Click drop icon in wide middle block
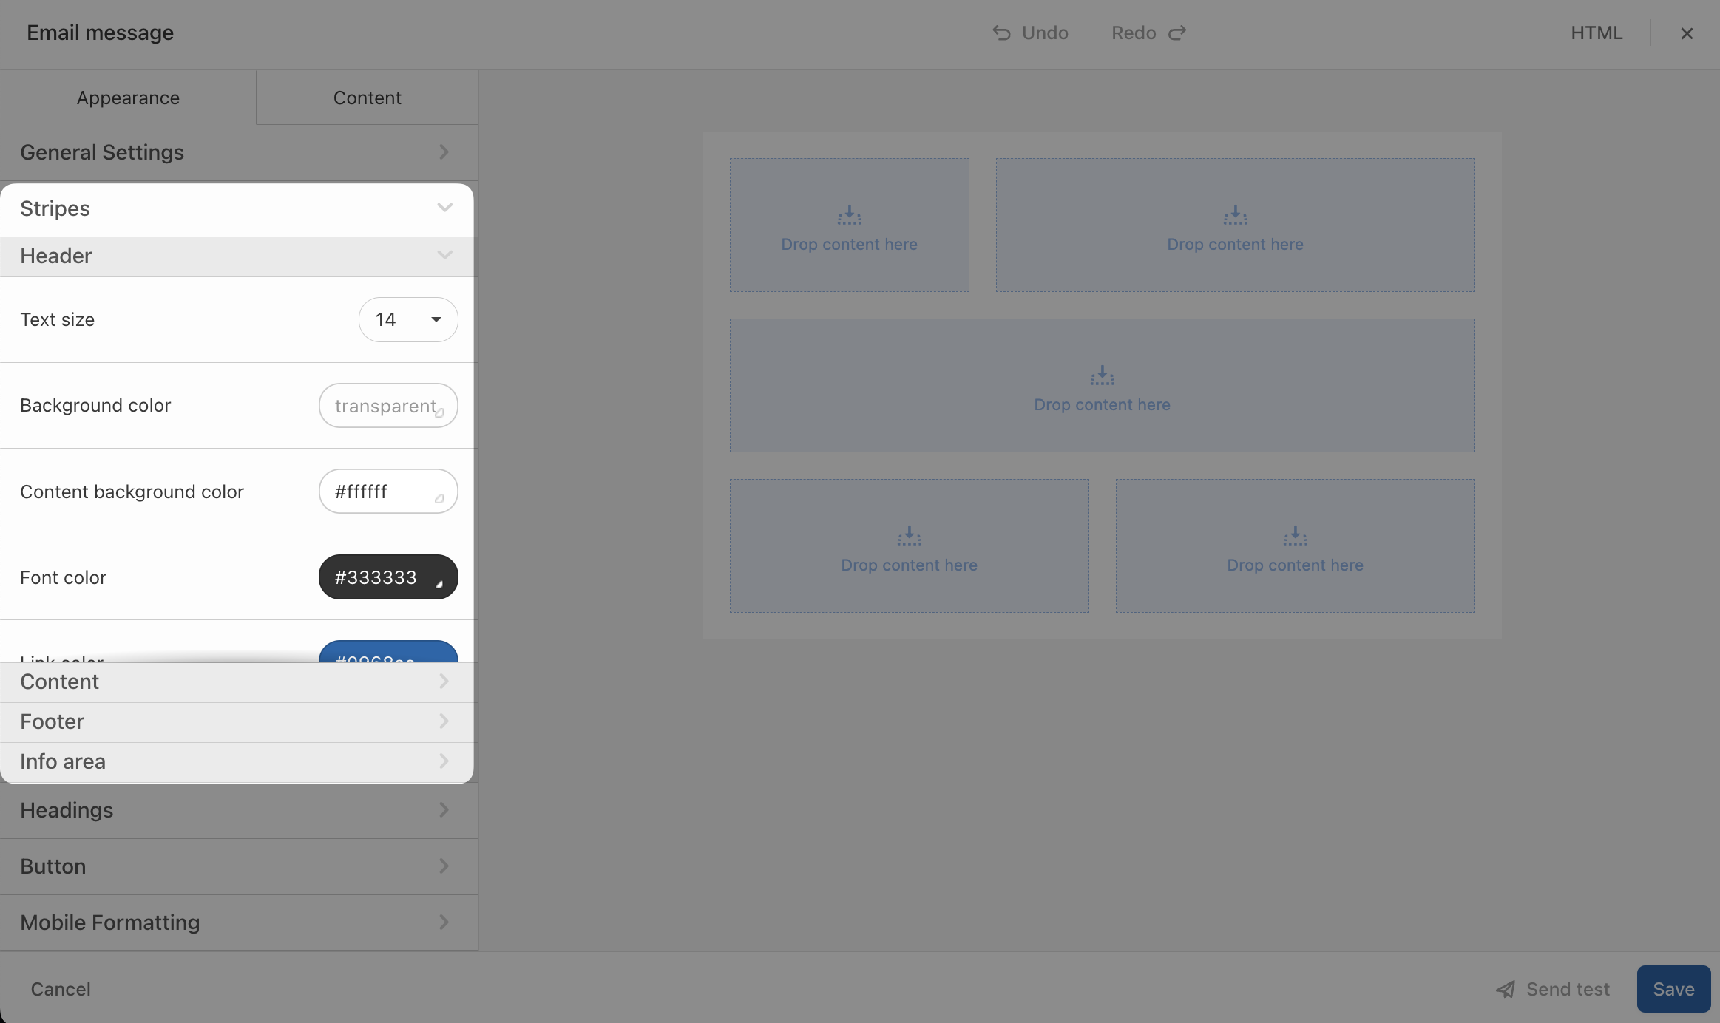Image resolution: width=1720 pixels, height=1023 pixels. [x=1102, y=375]
